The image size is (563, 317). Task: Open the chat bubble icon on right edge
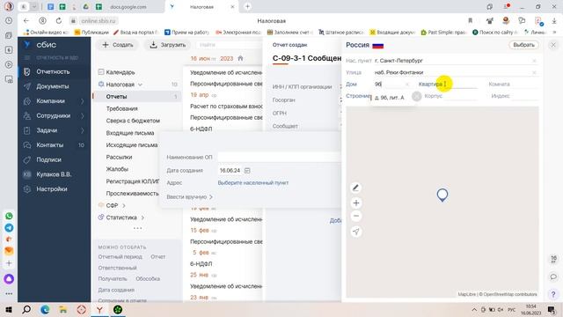[553, 276]
